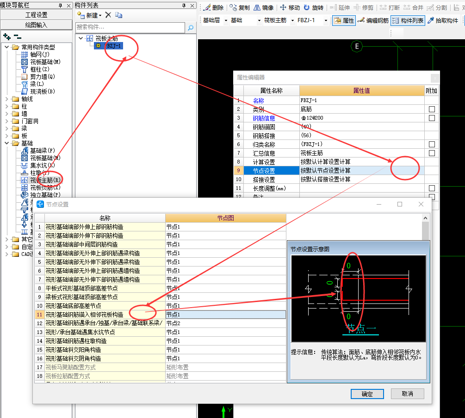Toggle the Component List (构件列表) button
Screen dimensions: 465x418
point(408,20)
